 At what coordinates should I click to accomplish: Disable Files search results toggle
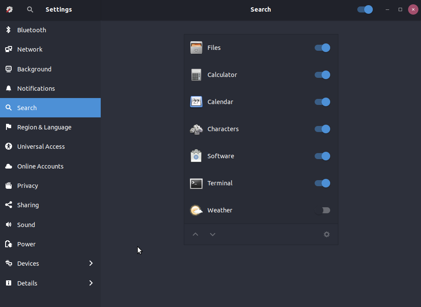tap(322, 48)
